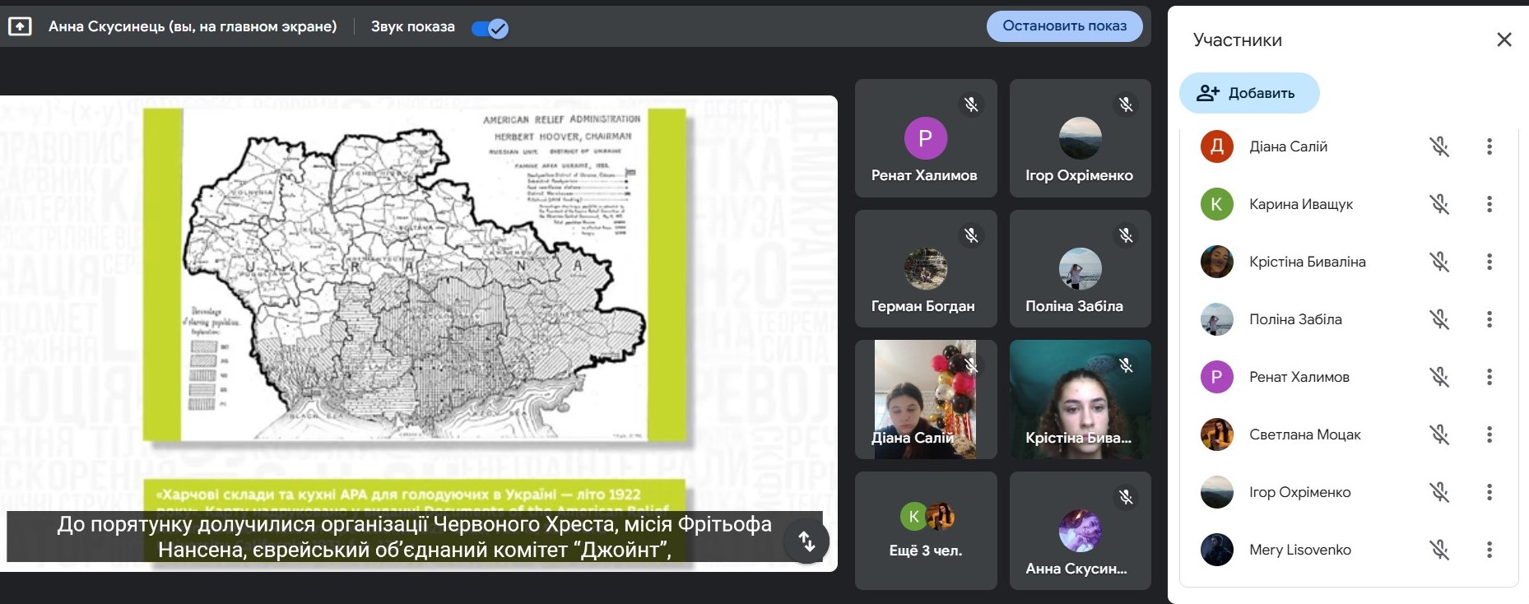Mute Ренат Халимов in participants list
Viewport: 1529px width, 604px height.
pyautogui.click(x=1439, y=377)
